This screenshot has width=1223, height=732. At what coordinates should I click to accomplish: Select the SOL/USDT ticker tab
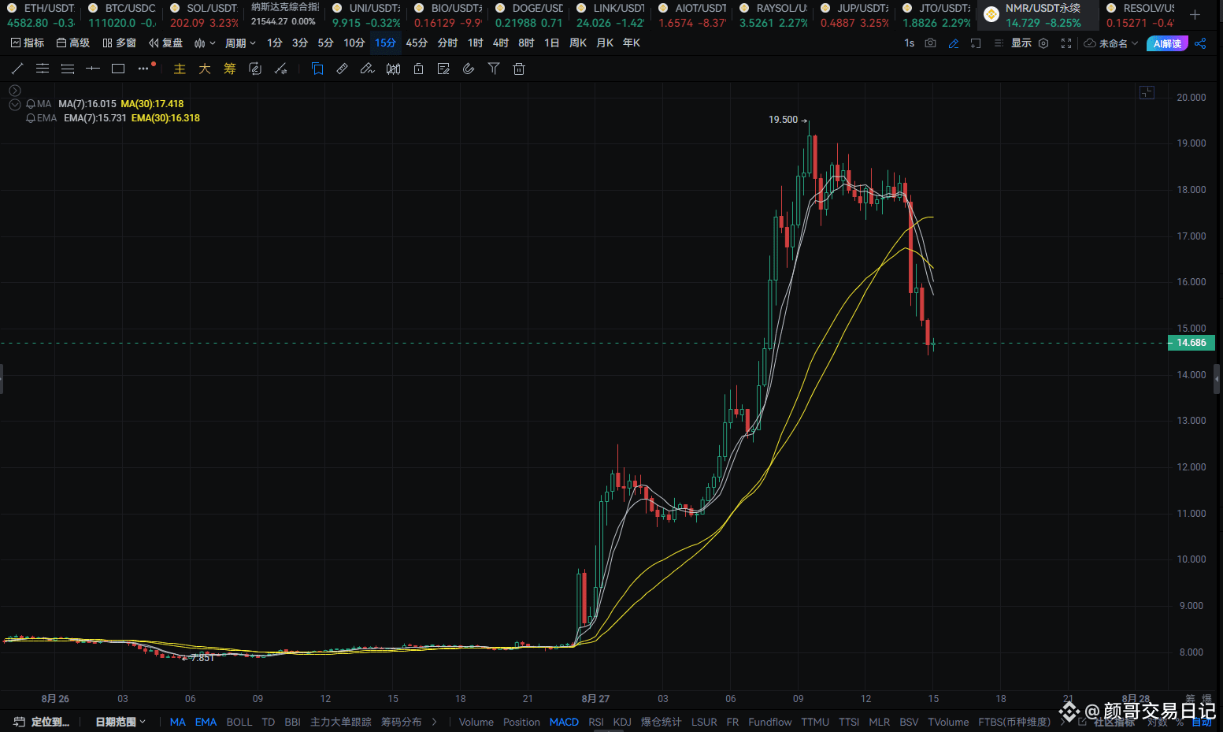point(203,15)
